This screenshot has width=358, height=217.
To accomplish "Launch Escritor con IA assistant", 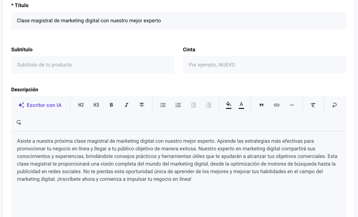I will coord(40,105).
